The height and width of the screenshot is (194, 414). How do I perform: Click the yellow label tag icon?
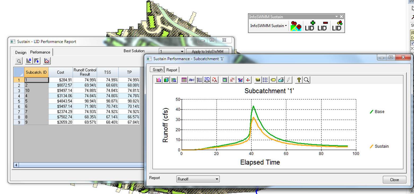pyautogui.click(x=273, y=80)
